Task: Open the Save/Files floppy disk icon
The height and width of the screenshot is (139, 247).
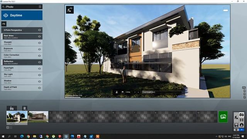Action: 236,125
